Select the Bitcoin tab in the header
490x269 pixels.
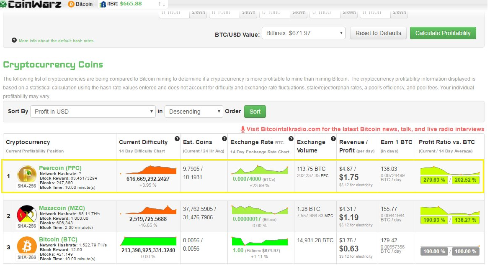(x=81, y=4)
